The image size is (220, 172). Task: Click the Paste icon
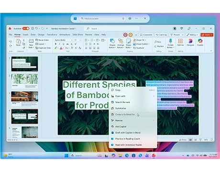(18, 42)
